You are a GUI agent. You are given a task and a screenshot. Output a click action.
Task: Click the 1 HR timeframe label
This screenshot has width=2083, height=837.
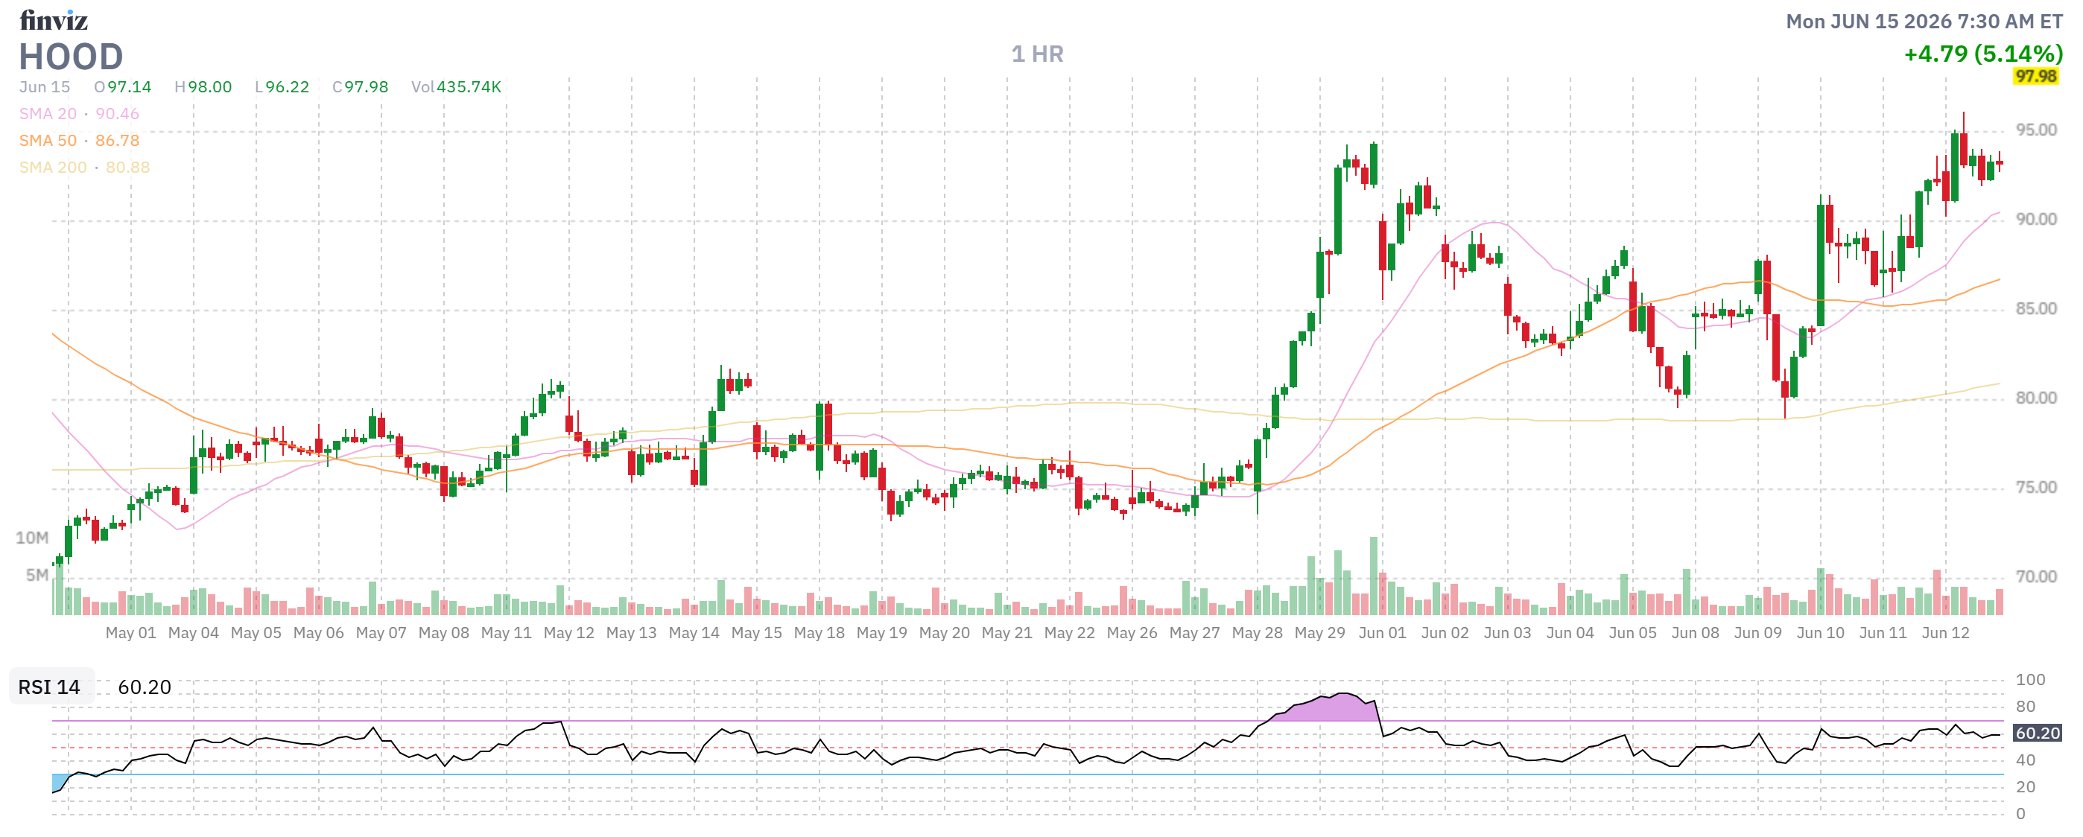(1038, 54)
